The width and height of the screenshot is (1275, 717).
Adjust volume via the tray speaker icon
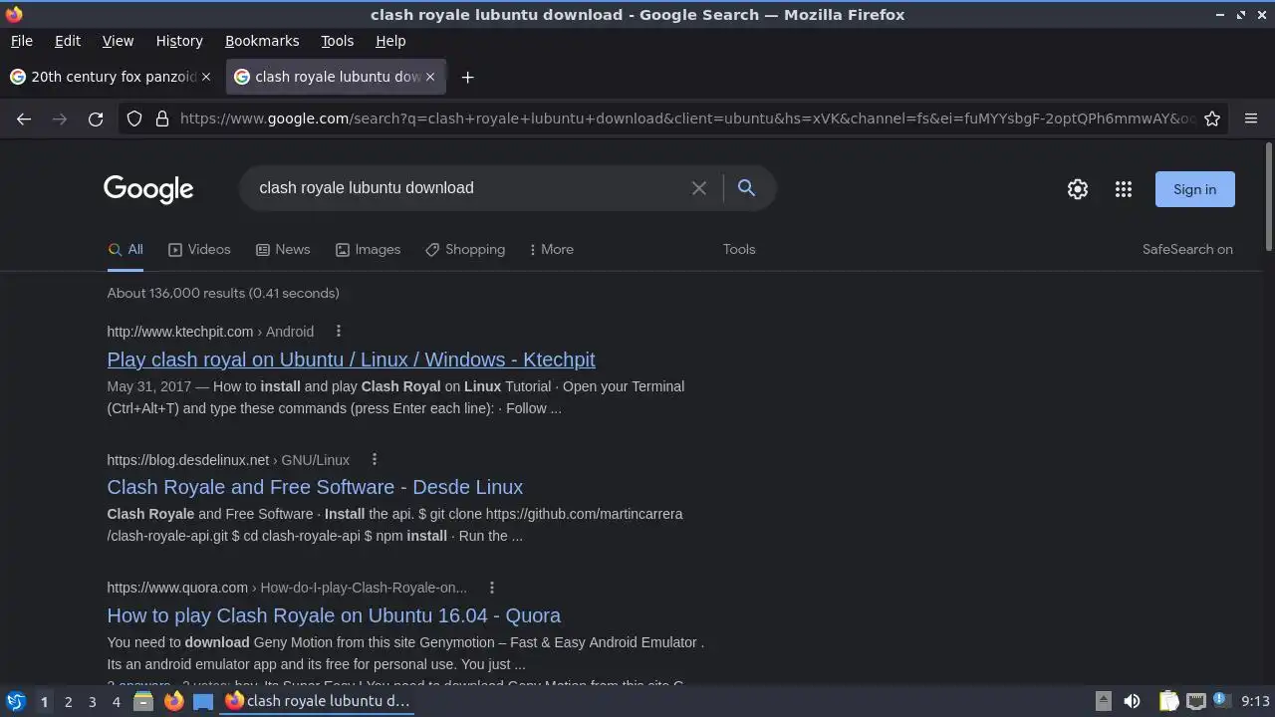tap(1133, 701)
